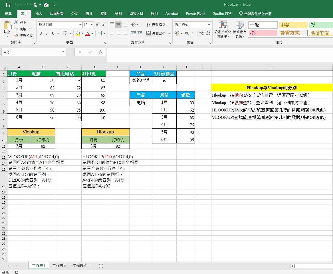The height and width of the screenshot is (274, 333).
Task: Click the percent style icon
Action: click(x=187, y=33)
